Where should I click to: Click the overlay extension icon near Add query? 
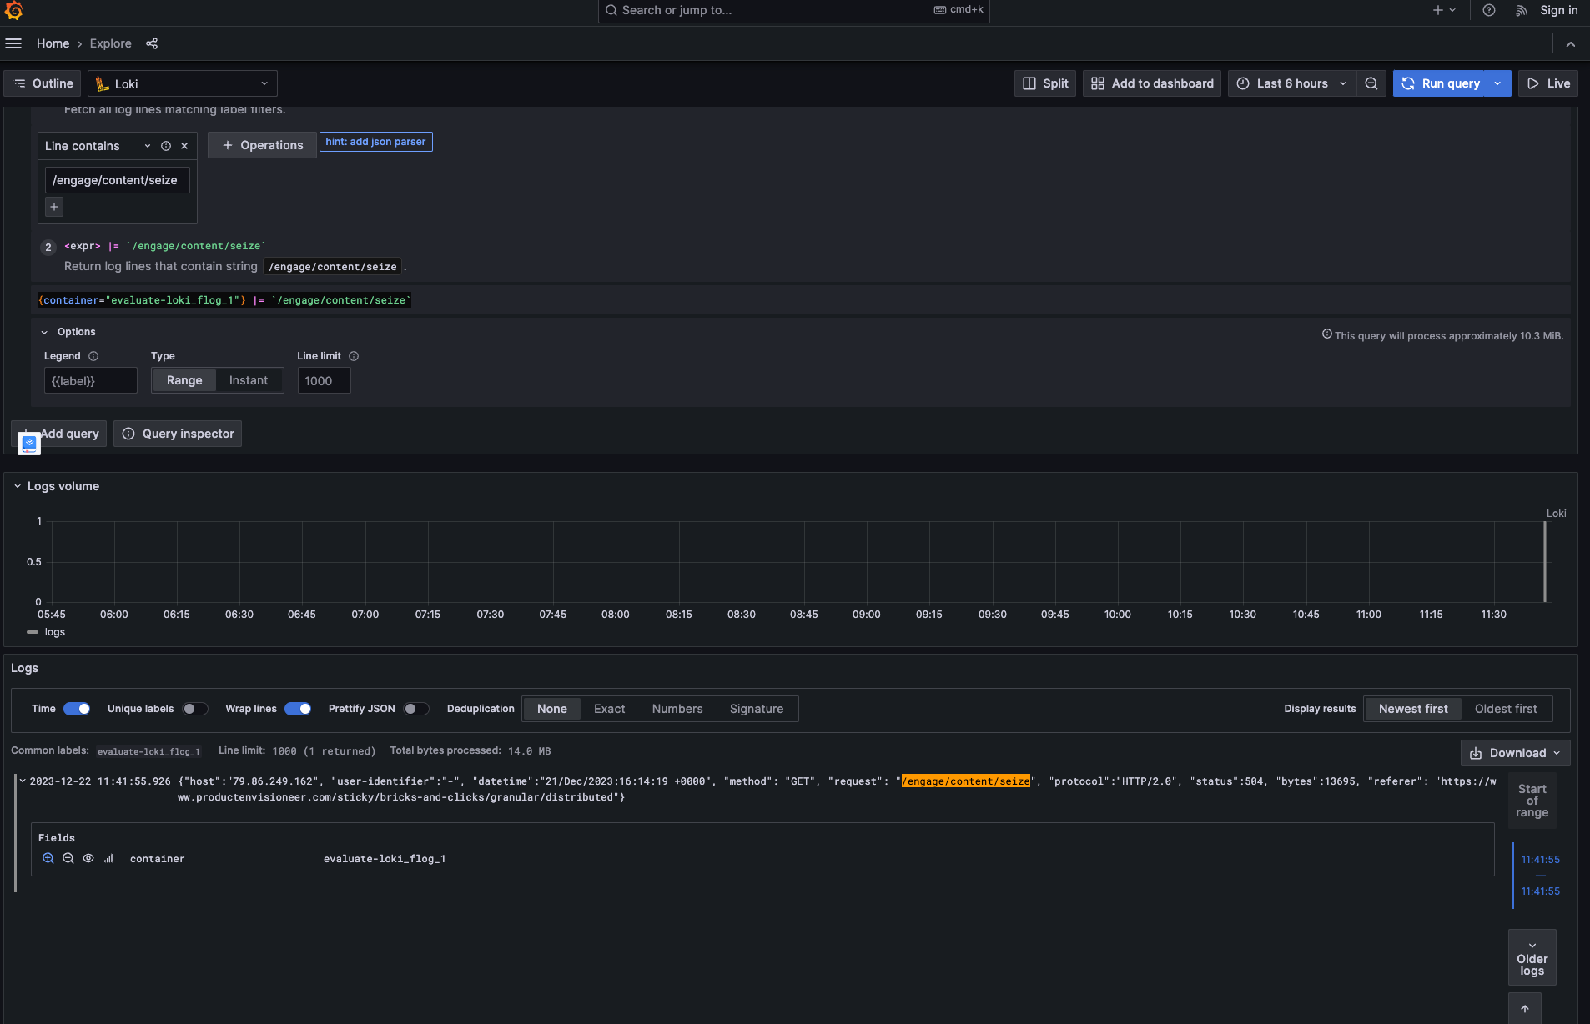pyautogui.click(x=29, y=444)
